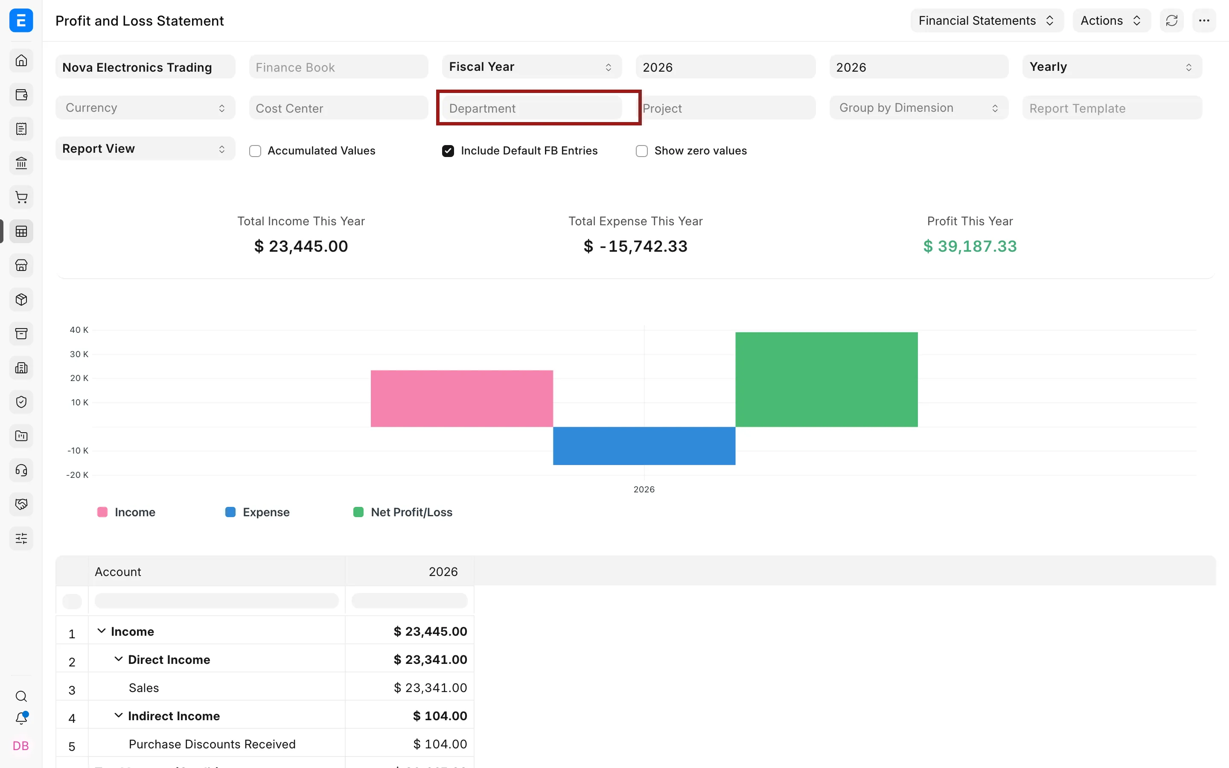
Task: Click the Nova Electronics Trading company field
Action: pyautogui.click(x=145, y=67)
